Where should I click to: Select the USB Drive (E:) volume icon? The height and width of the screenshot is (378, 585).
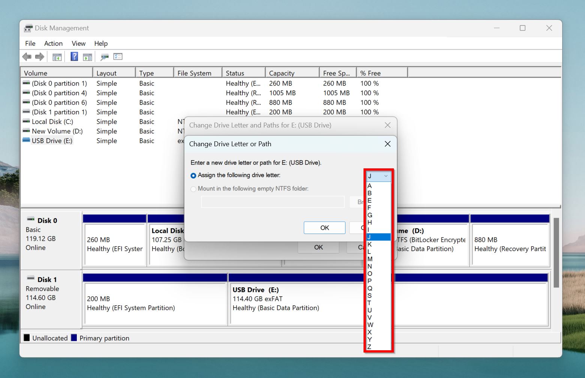pyautogui.click(x=26, y=140)
